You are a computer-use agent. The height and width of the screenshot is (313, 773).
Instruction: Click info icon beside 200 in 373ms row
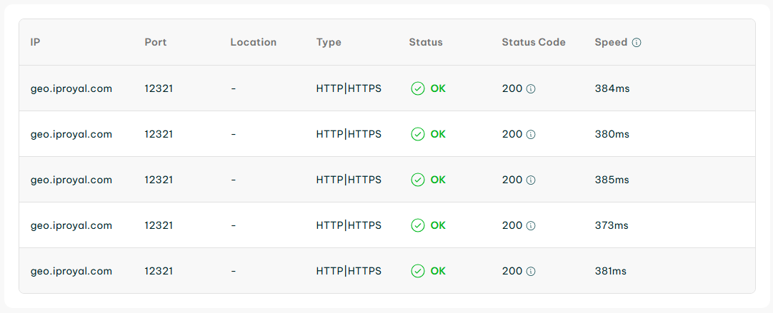pos(531,226)
